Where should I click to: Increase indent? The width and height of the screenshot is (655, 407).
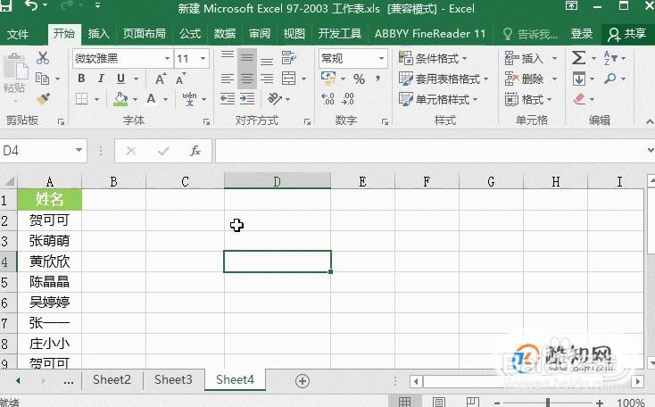coord(247,98)
